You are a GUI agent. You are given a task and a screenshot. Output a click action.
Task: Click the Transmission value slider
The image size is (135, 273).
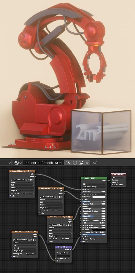pyautogui.click(x=94, y=225)
